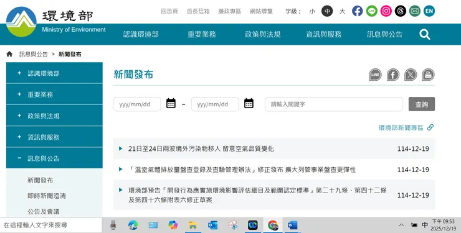Open the Instagram icon in header

coord(386,11)
